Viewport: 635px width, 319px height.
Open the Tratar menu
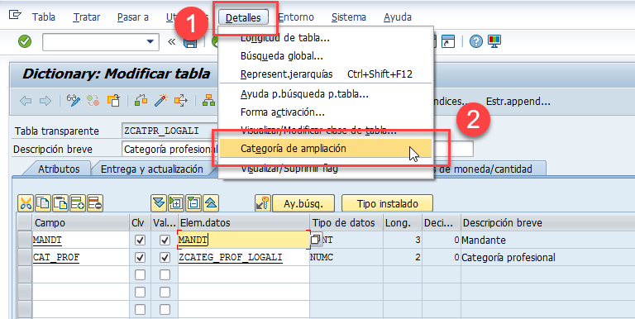[x=87, y=17]
